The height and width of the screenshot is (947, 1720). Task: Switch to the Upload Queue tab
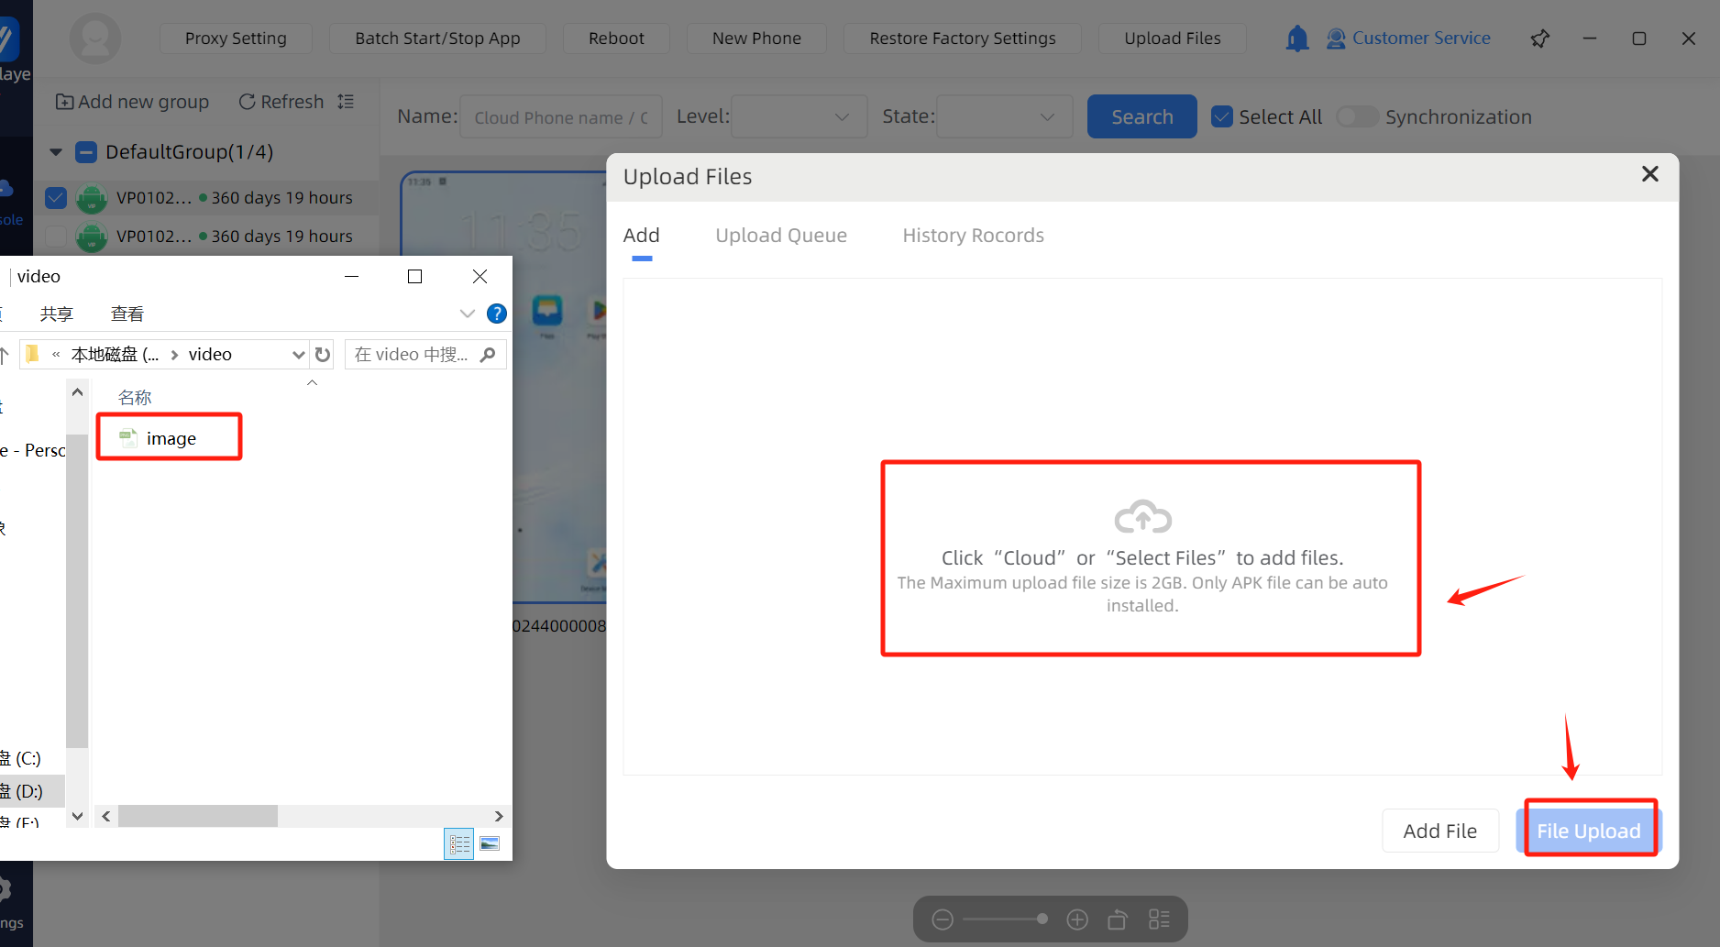(781, 236)
